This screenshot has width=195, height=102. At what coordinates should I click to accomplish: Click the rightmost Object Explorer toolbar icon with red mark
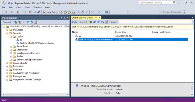click(x=36, y=22)
